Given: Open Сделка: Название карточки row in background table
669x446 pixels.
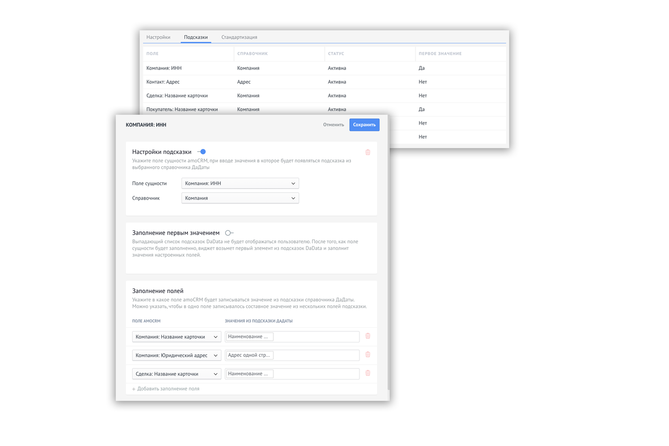Looking at the screenshot, I should coord(324,96).
